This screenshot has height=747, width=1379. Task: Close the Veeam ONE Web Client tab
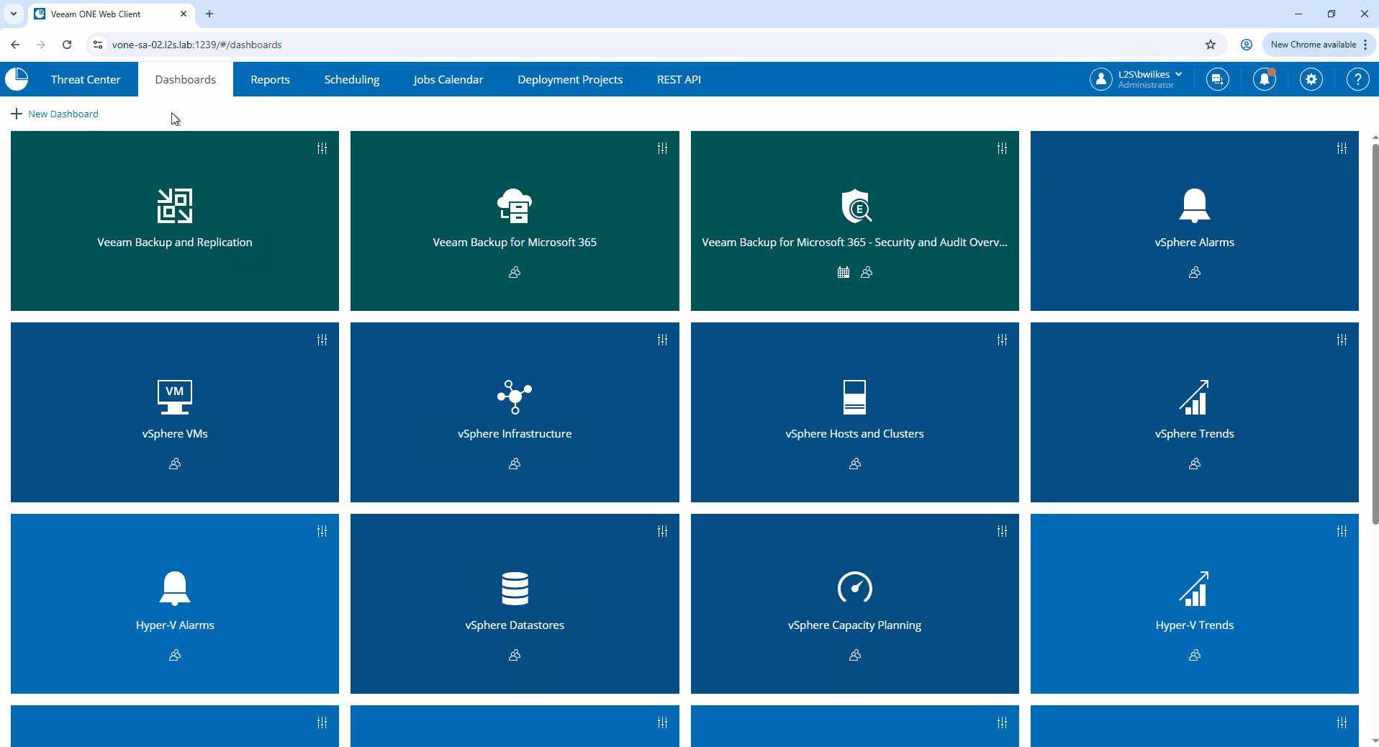184,14
